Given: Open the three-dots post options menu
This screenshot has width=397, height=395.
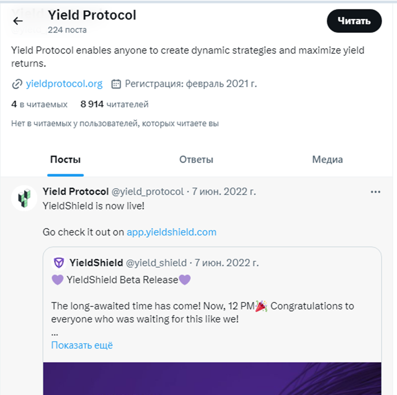Looking at the screenshot, I should (376, 192).
